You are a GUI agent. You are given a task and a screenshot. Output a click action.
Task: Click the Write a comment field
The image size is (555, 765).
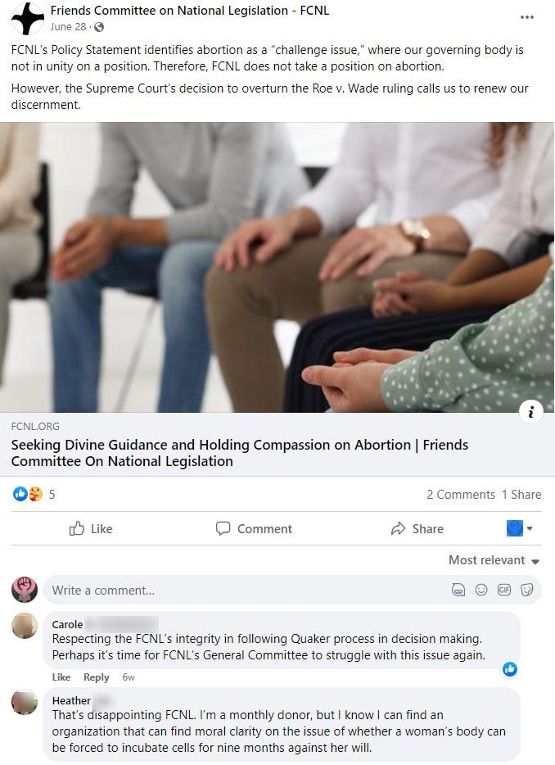tap(291, 590)
